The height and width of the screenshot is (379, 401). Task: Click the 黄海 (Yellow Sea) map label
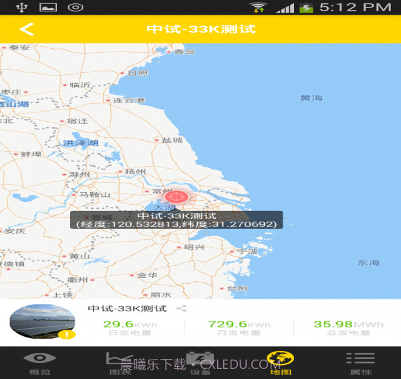coord(311,98)
